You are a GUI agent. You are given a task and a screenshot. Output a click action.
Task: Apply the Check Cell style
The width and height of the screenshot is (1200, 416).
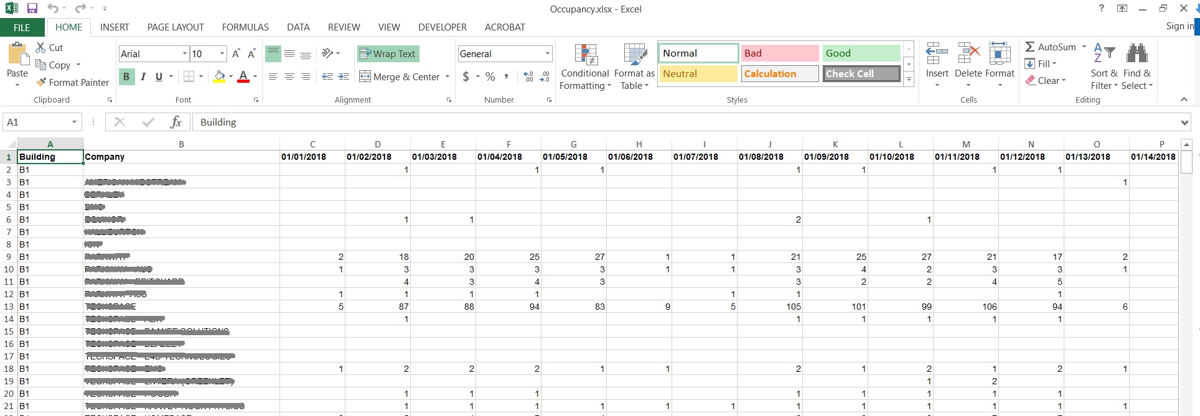pos(861,74)
